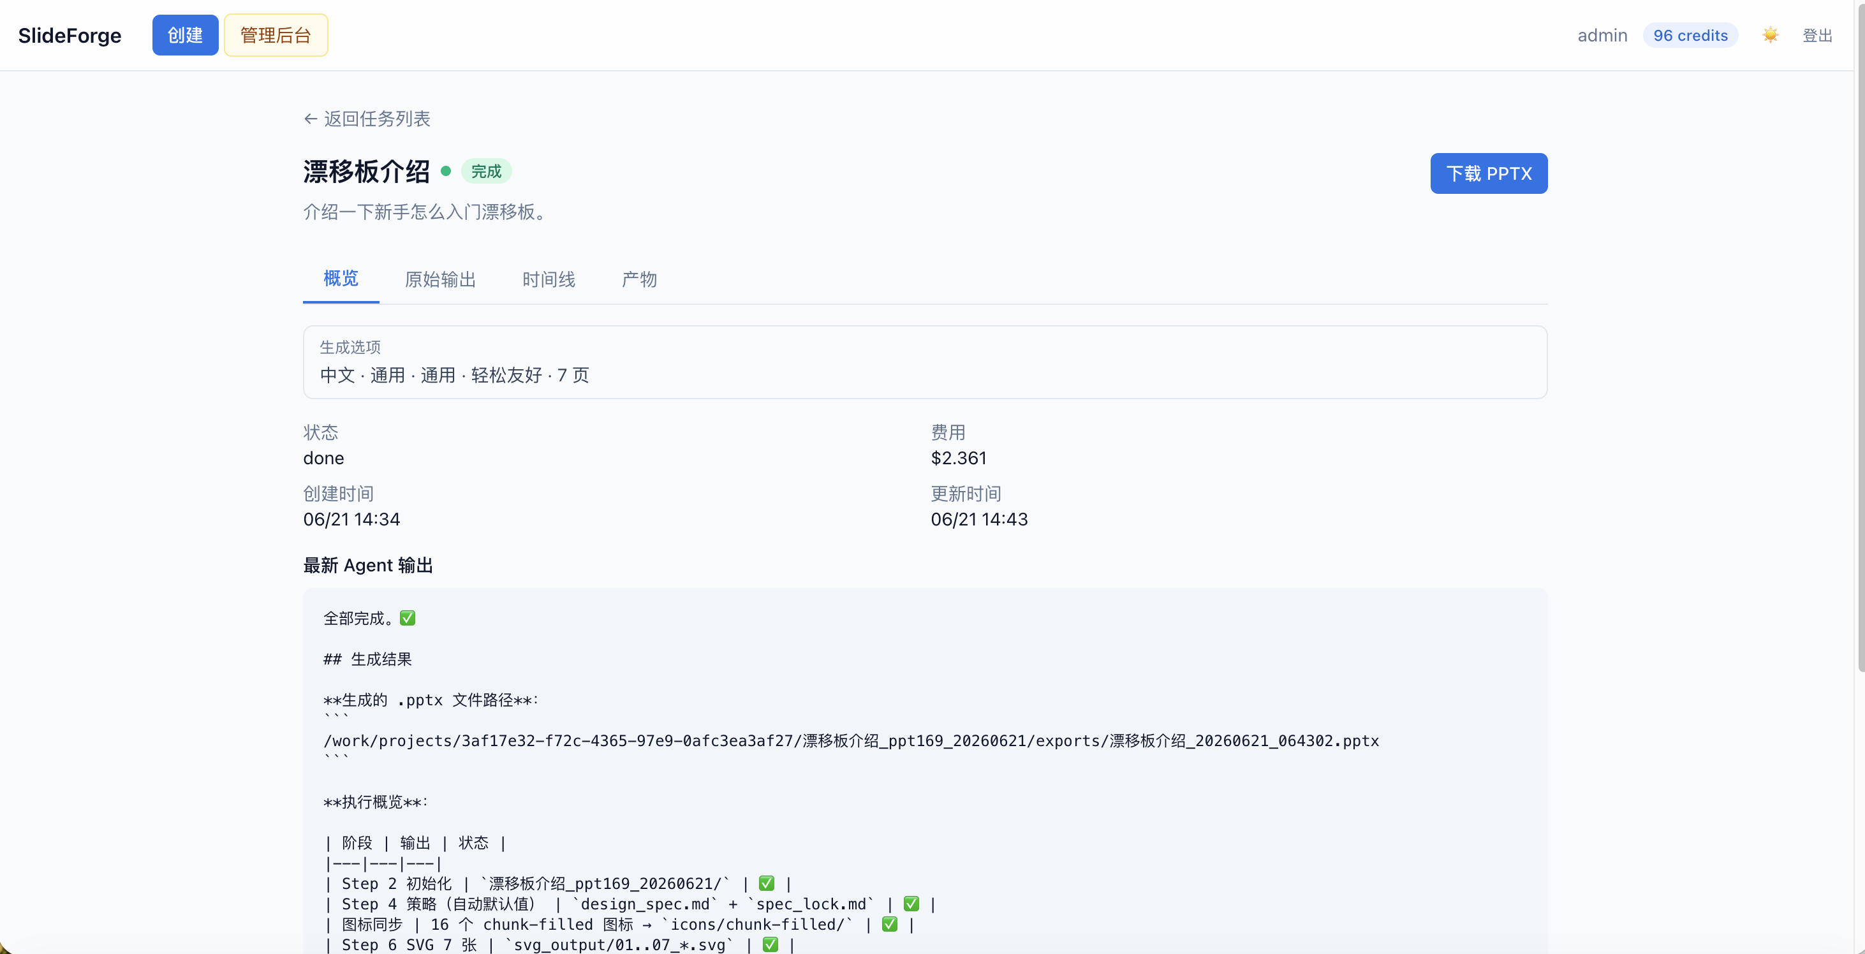The image size is (1865, 954).
Task: Click the 漂移板介绍 title
Action: click(366, 172)
